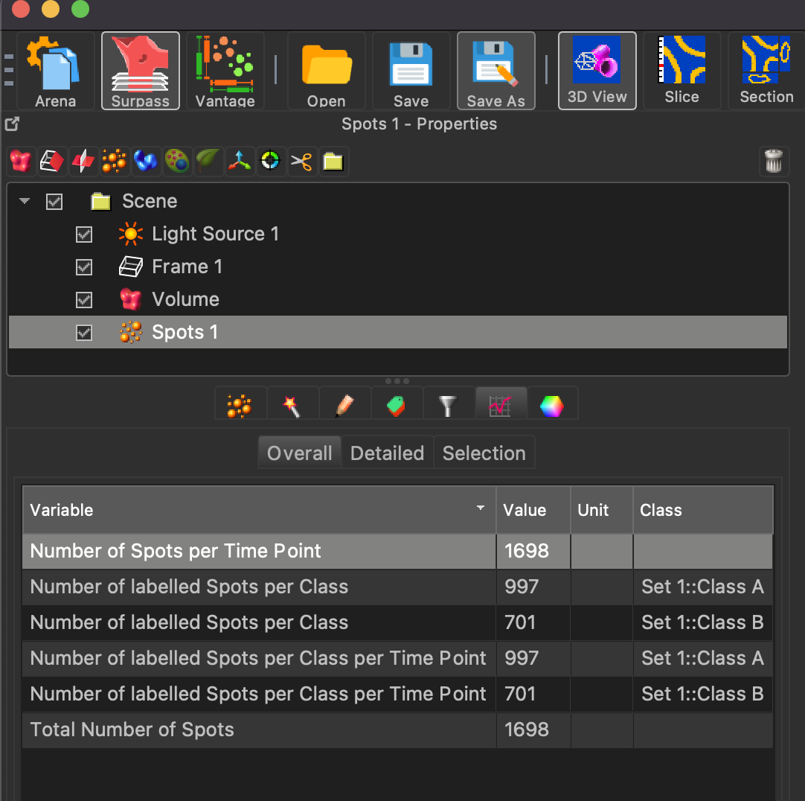
Task: Add Measurement Points icon
Action: [271, 162]
